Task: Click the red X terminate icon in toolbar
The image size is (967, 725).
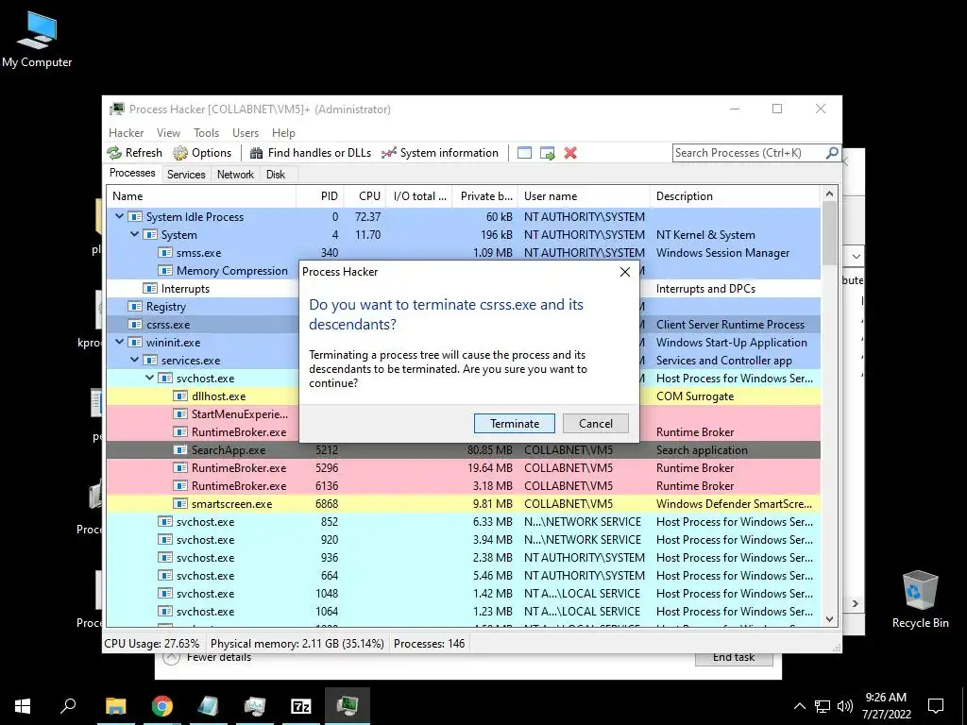Action: click(570, 153)
